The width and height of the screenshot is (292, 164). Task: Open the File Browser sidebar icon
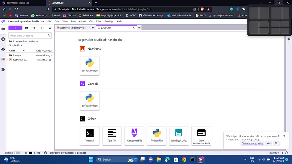[x=3, y=29]
